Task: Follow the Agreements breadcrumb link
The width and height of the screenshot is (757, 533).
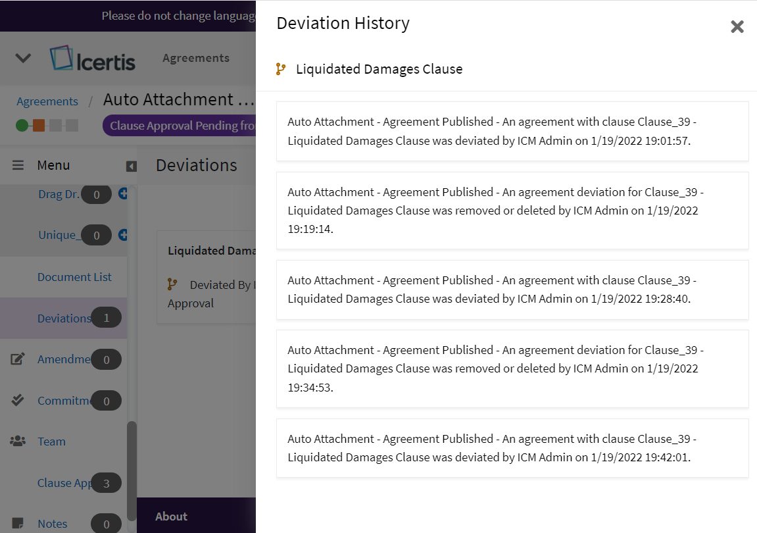Action: point(47,101)
